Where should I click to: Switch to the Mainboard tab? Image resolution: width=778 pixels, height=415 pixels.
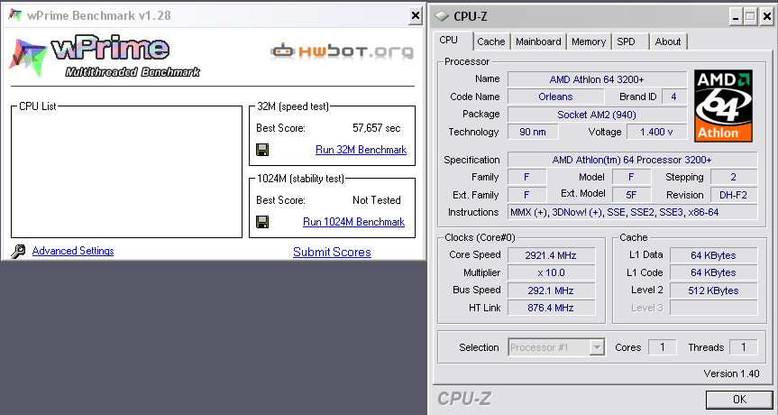coord(538,41)
